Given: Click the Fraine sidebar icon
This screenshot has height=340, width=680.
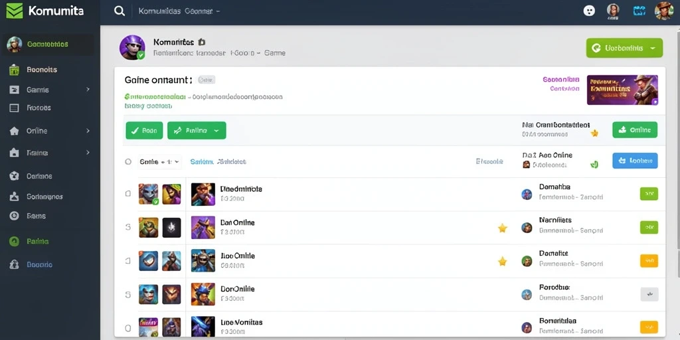Looking at the screenshot, I should point(15,153).
